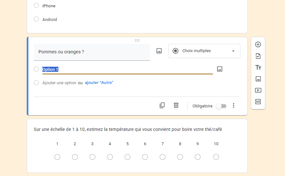Add image icon in side toolbar
This screenshot has height=176, width=285.
pyautogui.click(x=258, y=79)
